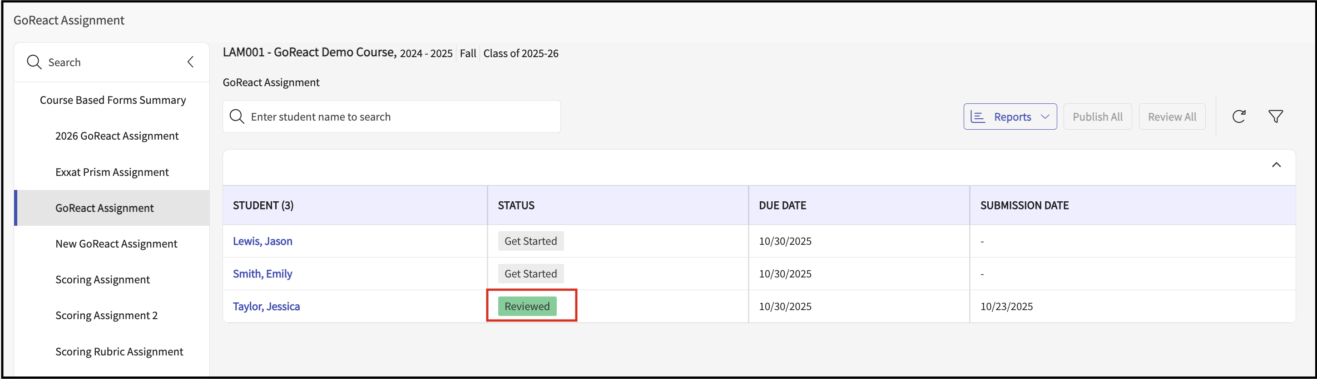The image size is (1317, 379).
Task: Open Scoring Rubric Assignment
Action: (x=119, y=351)
